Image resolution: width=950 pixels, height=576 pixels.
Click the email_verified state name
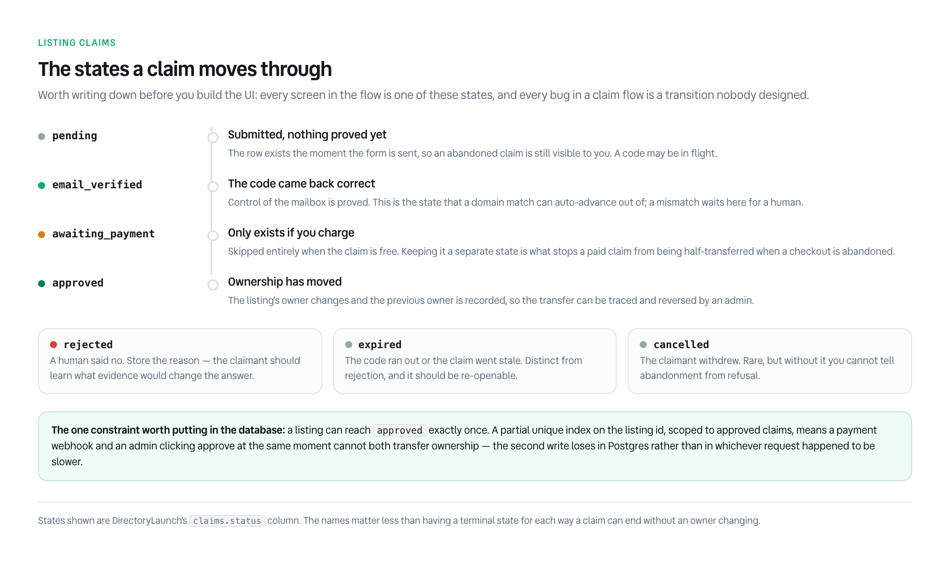point(97,185)
